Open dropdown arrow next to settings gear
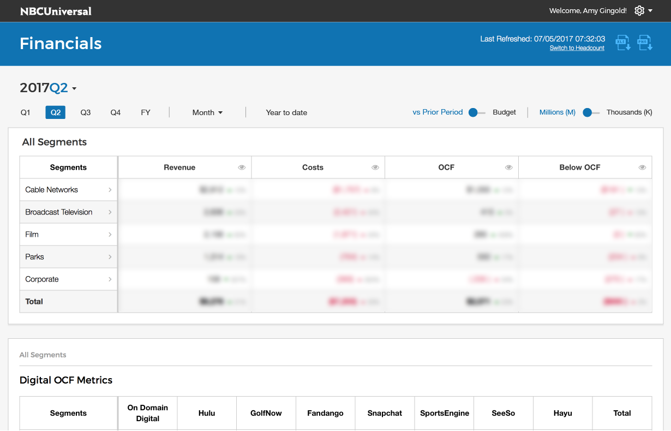Viewport: 671px width, 431px height. 650,11
